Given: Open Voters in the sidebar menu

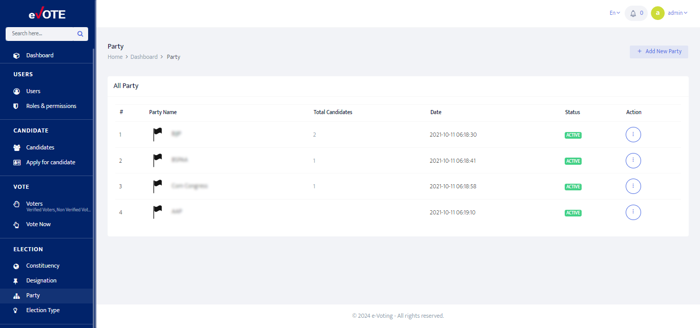Looking at the screenshot, I should click(34, 204).
